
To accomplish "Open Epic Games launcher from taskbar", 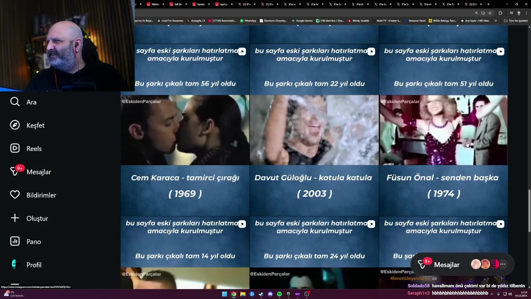I will (x=288, y=294).
